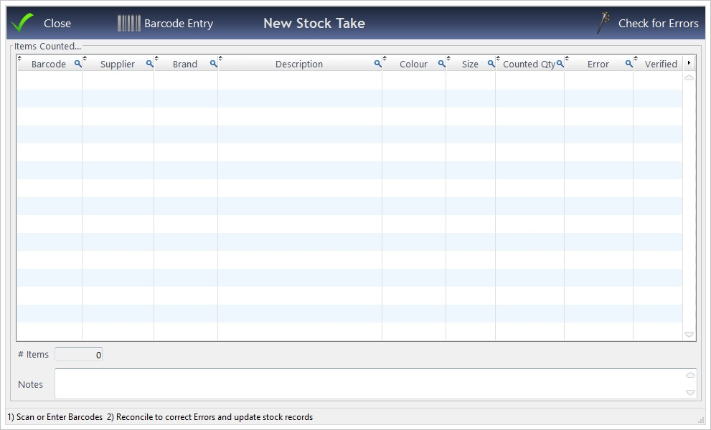
Task: Click the sort arrows beside the Barcode header
Action: click(x=19, y=58)
